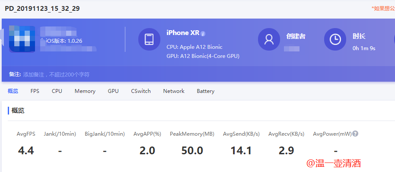Open the CSwitch tab
The height and width of the screenshot is (172, 395).
coord(141,91)
